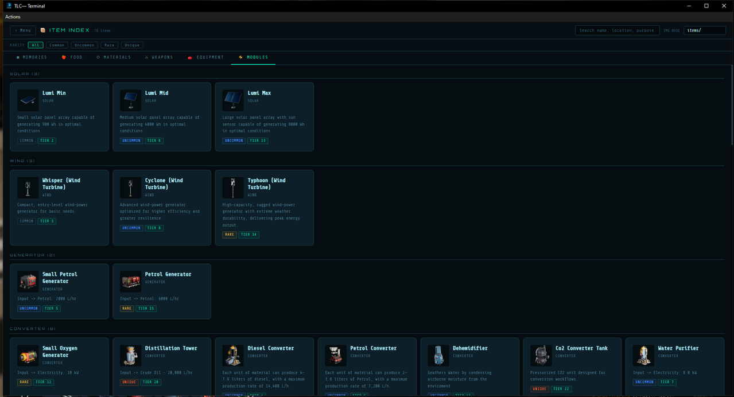
Task: Click the WIND (3) section header
Action: [22, 161]
